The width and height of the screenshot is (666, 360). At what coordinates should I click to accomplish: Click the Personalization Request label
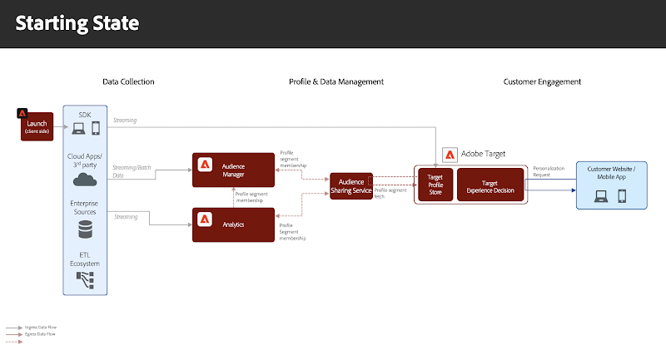pyautogui.click(x=549, y=171)
